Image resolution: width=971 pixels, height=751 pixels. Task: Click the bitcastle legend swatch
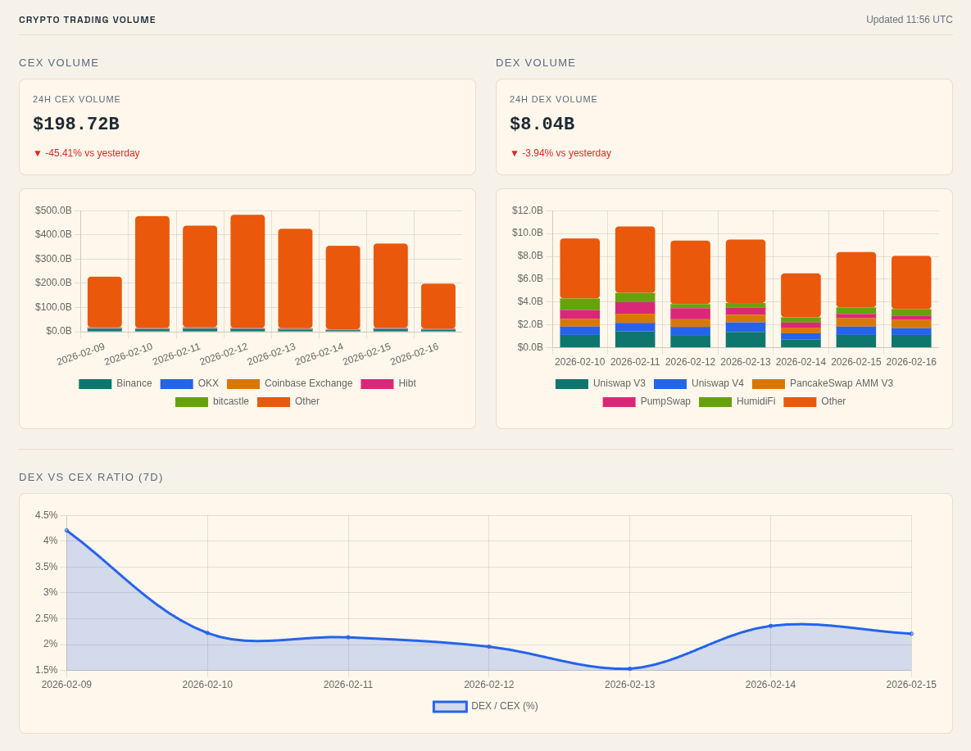(x=192, y=402)
